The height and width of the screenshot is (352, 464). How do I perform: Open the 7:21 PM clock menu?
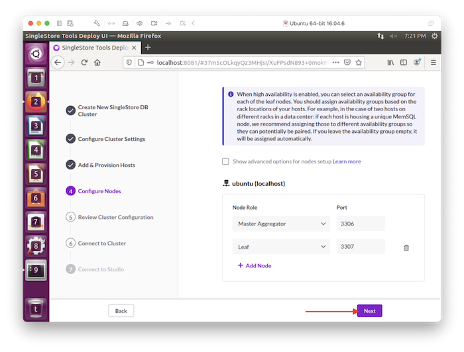415,36
